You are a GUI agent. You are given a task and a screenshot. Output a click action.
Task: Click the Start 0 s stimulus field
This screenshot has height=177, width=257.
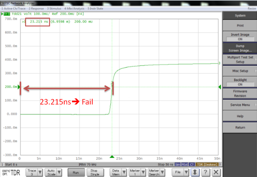11,164
